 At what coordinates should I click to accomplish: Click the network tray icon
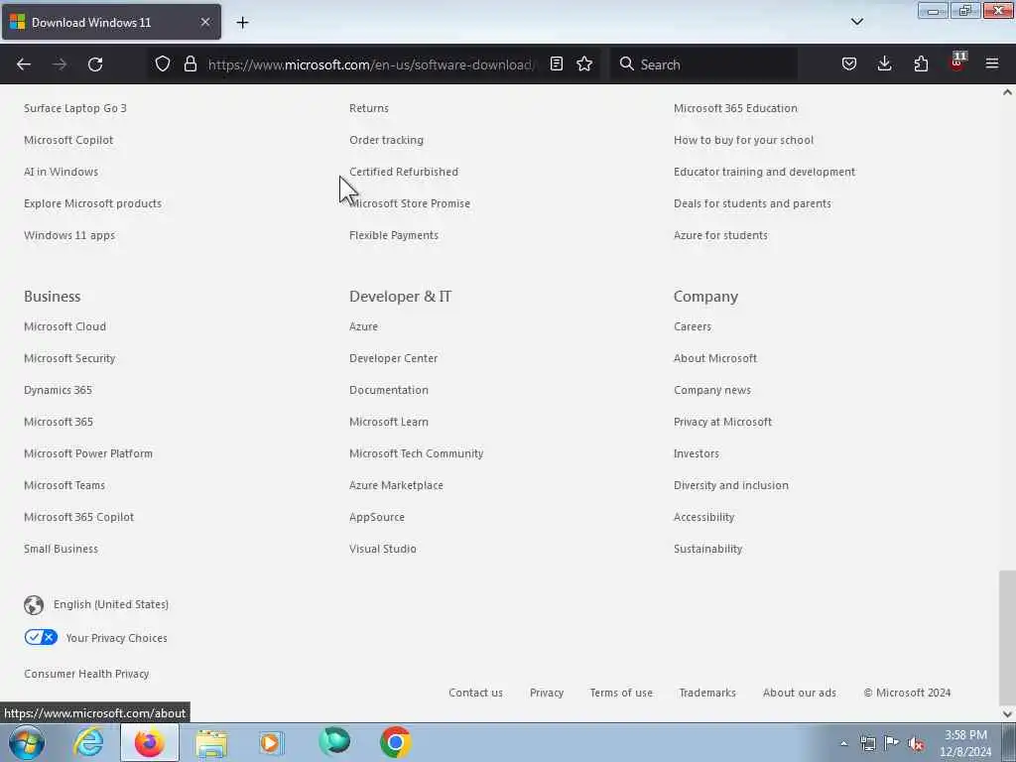pos(867,744)
